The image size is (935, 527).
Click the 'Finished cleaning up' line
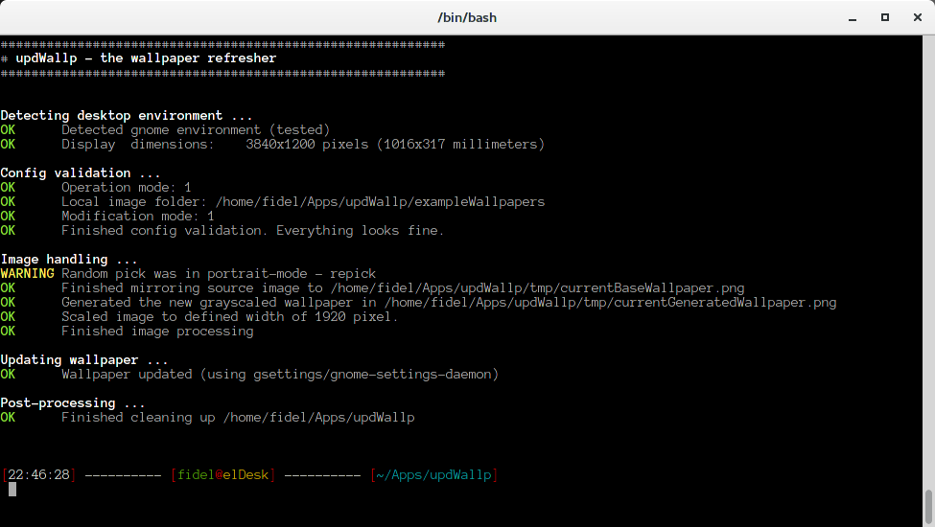(x=238, y=418)
